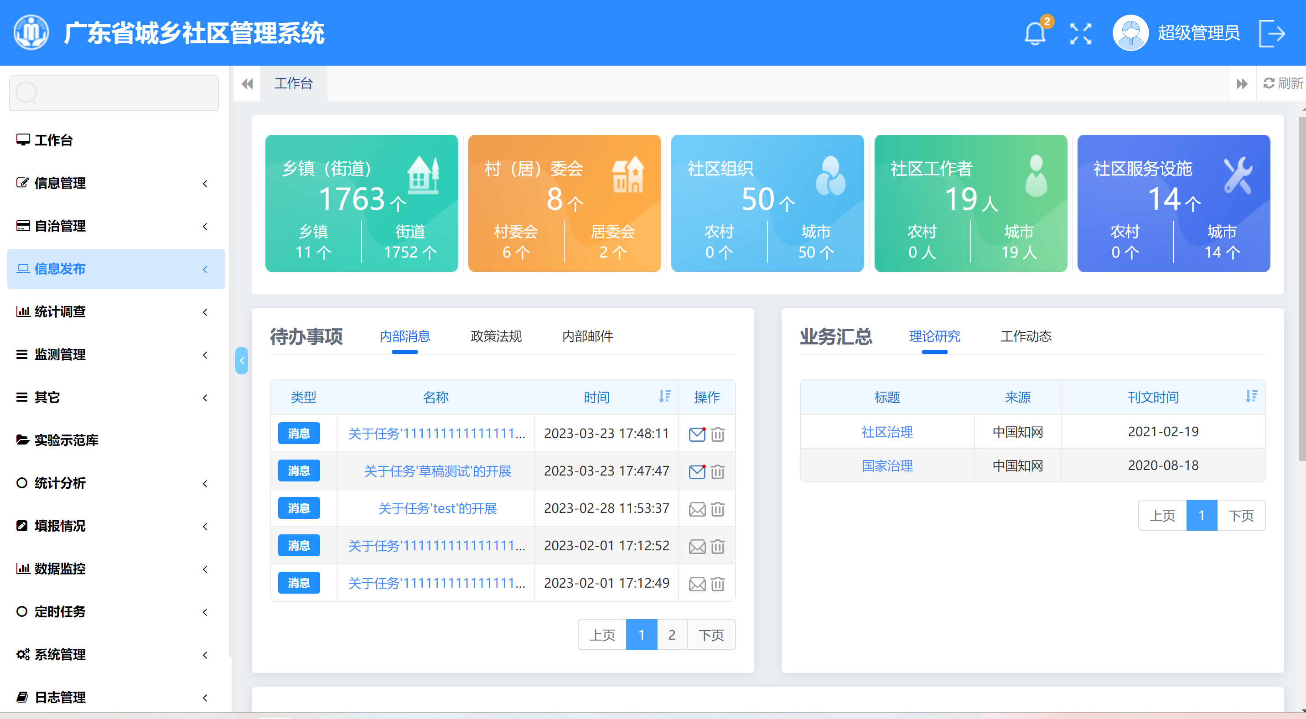Screen dimensions: 1306x719
Task: Click page 1 in 业务汇总 pagination
Action: (x=1202, y=516)
